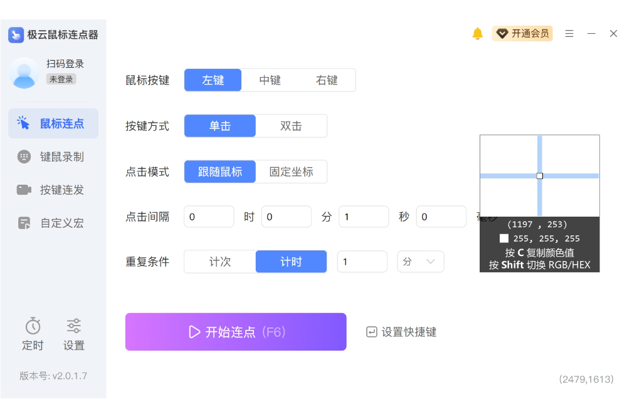Image resolution: width=627 pixels, height=417 pixels.
Task: Expand the 分 time unit dropdown
Action: click(421, 262)
